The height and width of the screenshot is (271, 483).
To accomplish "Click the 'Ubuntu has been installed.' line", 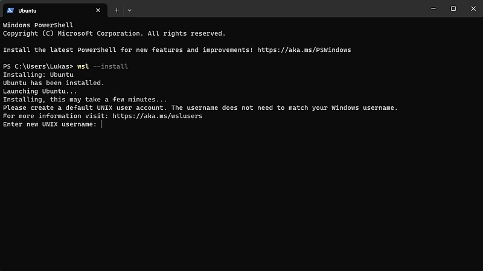I will click(54, 83).
